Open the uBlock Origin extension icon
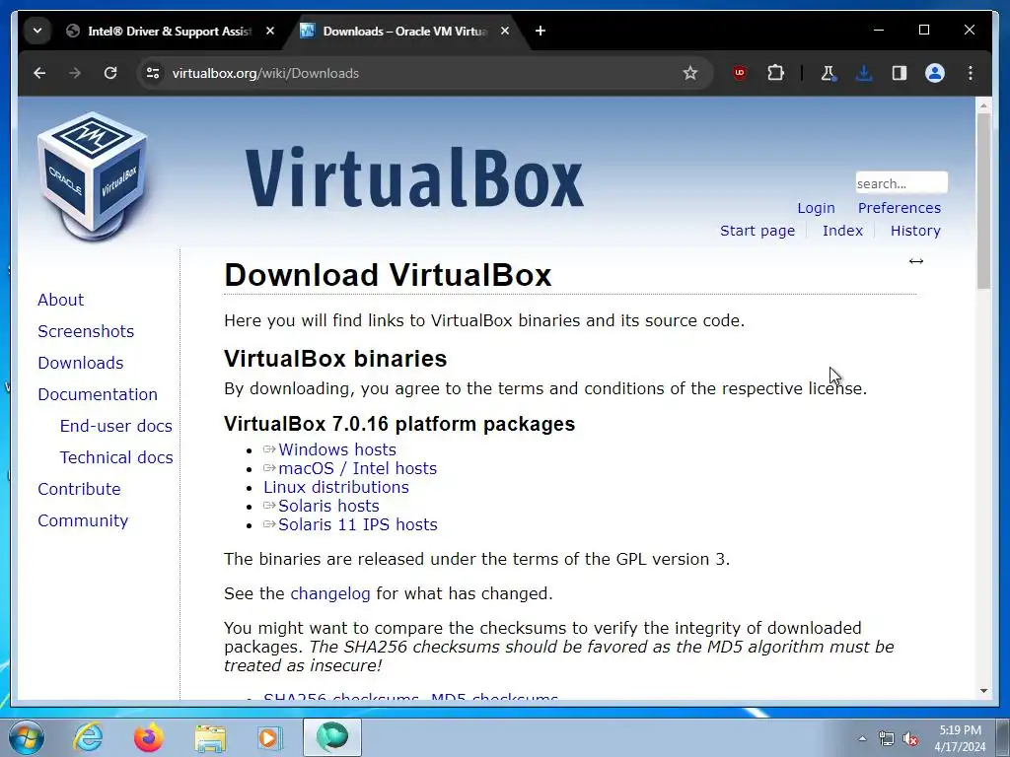Image resolution: width=1010 pixels, height=757 pixels. [x=740, y=73]
